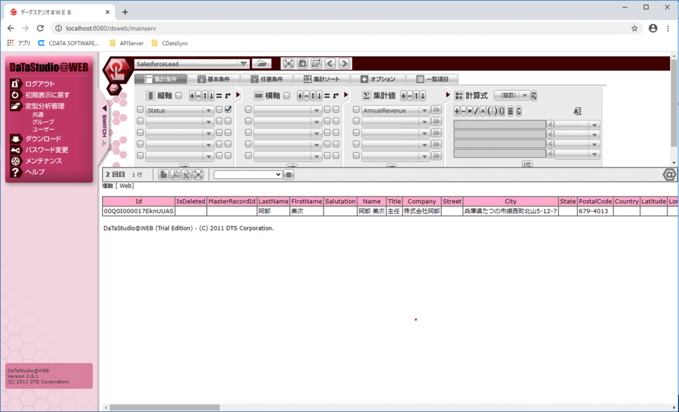This screenshot has height=412, width=679.
Task: Open Chrome profile avatar menu
Action: click(x=653, y=28)
